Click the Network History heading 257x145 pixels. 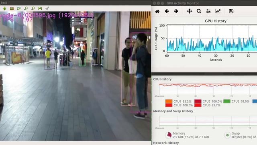point(166,143)
